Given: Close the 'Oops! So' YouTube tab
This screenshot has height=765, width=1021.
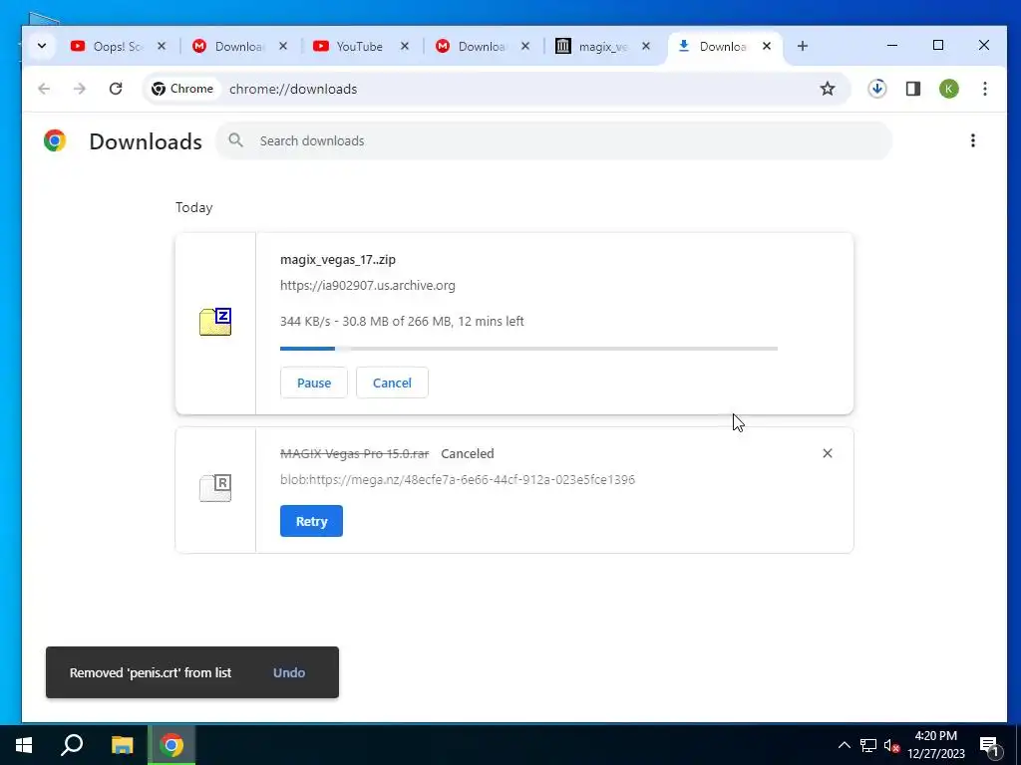Looking at the screenshot, I should click(x=162, y=46).
